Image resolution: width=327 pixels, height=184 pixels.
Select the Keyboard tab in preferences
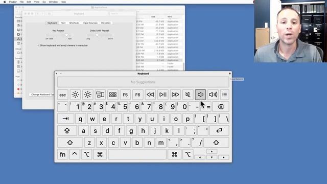pos(52,23)
